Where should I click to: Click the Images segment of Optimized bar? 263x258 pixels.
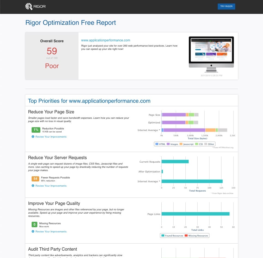tap(174, 122)
